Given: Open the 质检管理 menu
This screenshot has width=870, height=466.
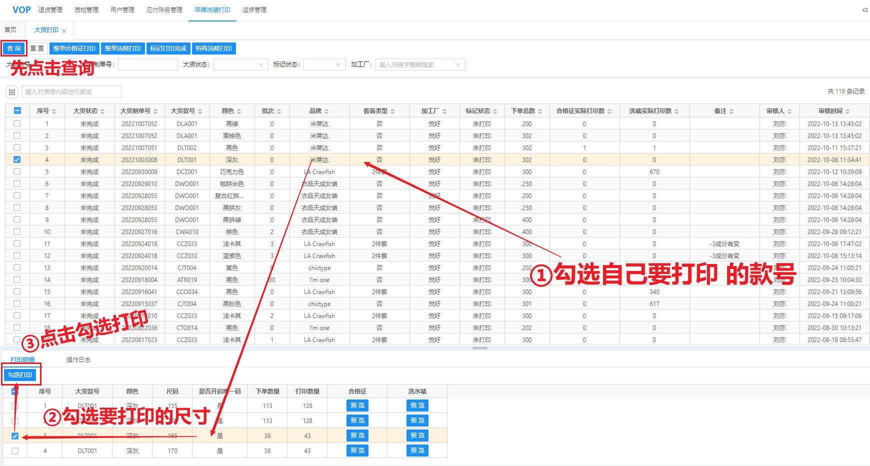Looking at the screenshot, I should (x=86, y=10).
